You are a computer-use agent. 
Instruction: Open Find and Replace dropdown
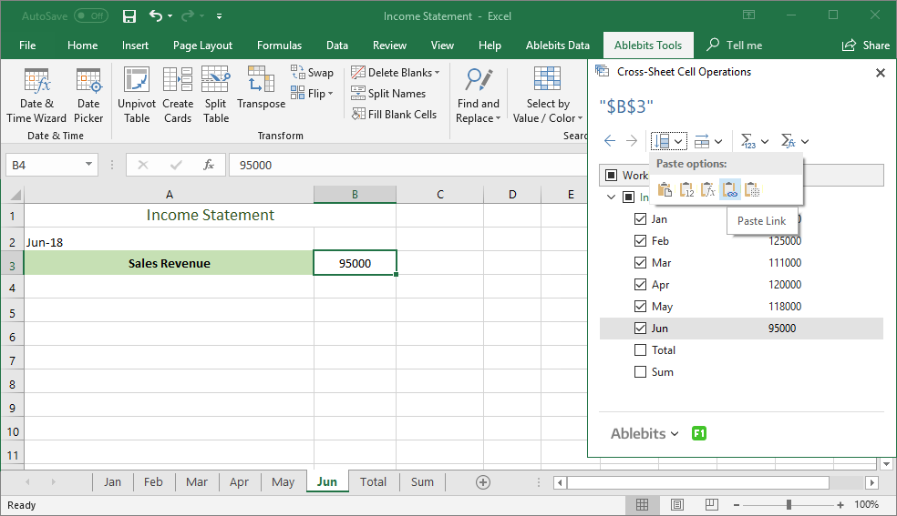click(x=479, y=95)
